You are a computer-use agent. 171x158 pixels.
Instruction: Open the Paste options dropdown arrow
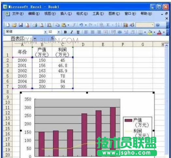click(68, 25)
